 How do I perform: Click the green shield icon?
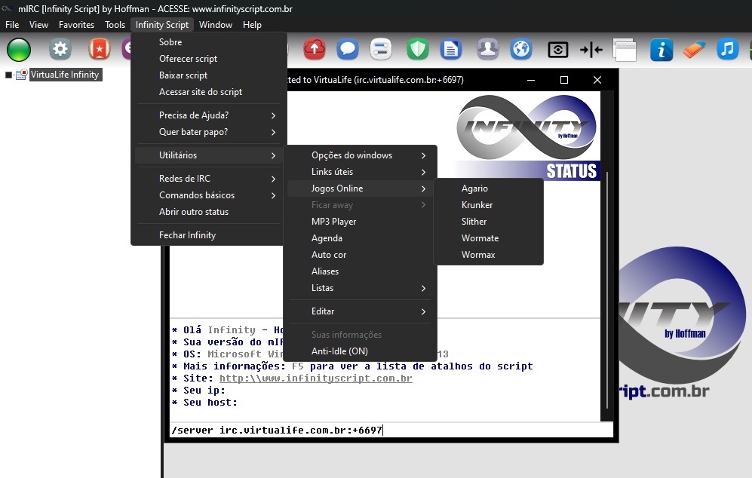point(418,50)
